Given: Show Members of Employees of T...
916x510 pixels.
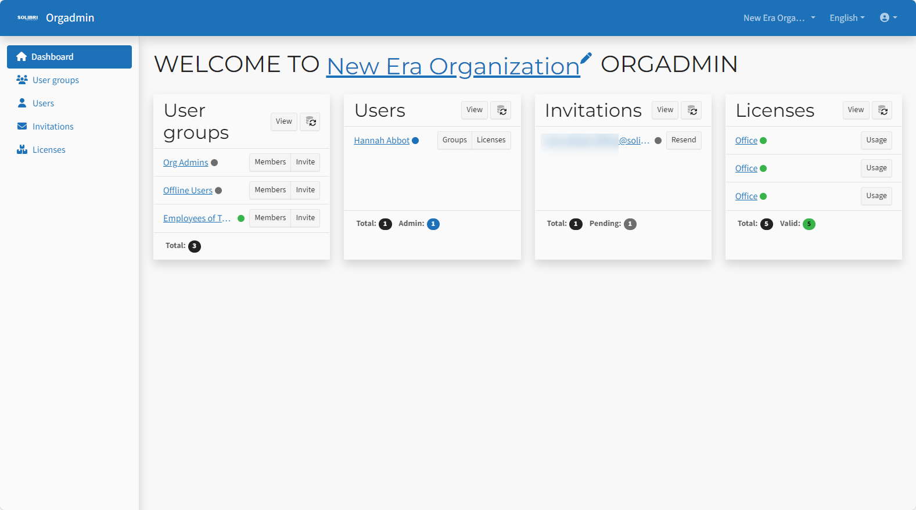Looking at the screenshot, I should (x=270, y=218).
